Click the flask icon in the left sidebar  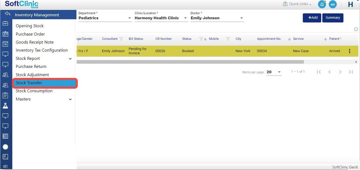point(5,106)
